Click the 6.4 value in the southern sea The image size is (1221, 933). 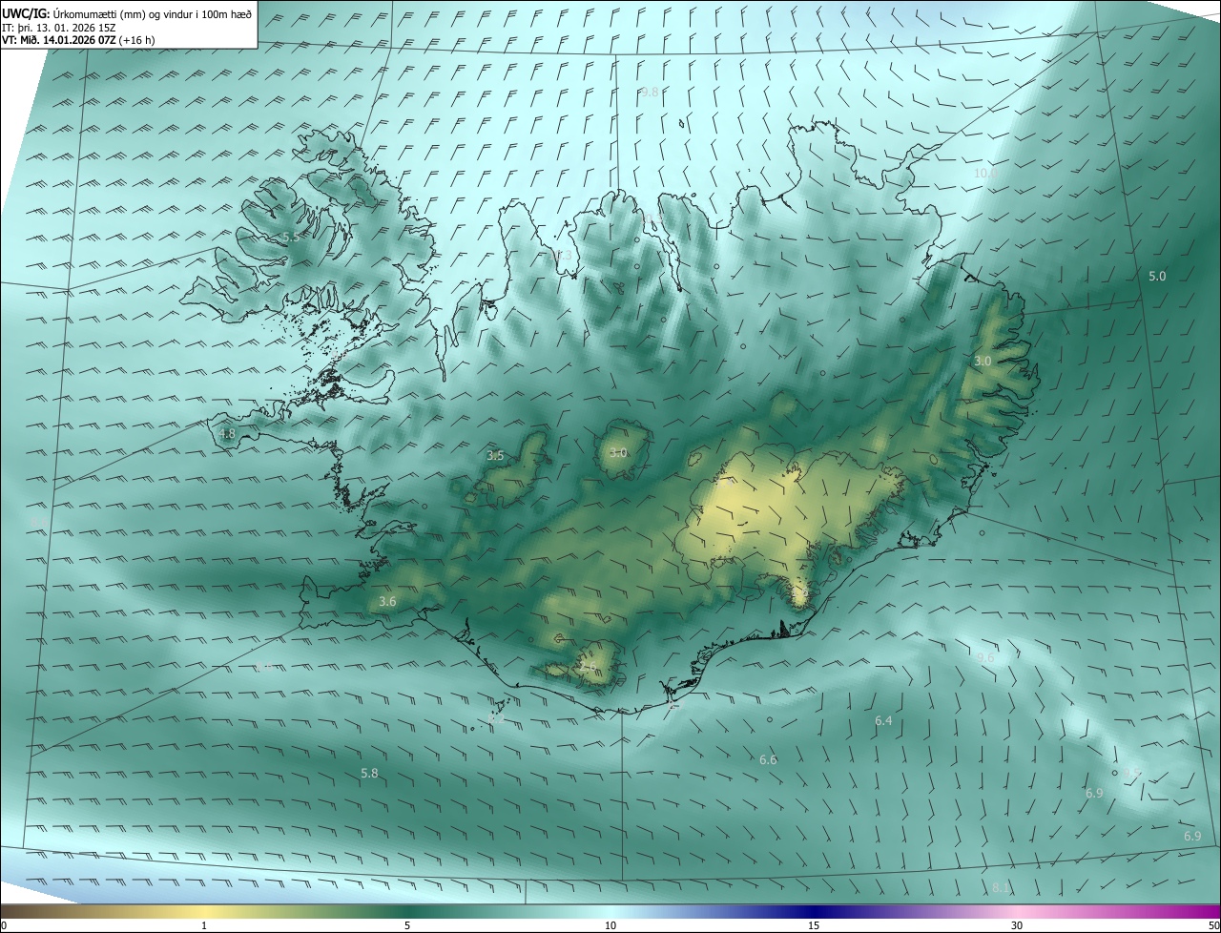pos(883,720)
